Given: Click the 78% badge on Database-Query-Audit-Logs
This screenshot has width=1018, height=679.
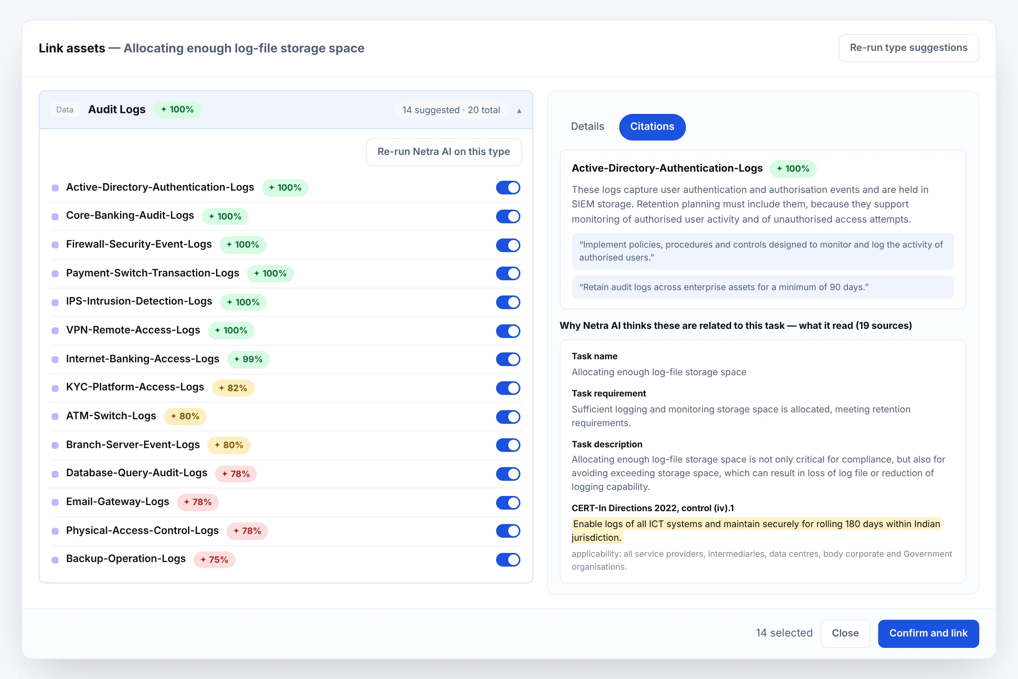Looking at the screenshot, I should pos(236,473).
